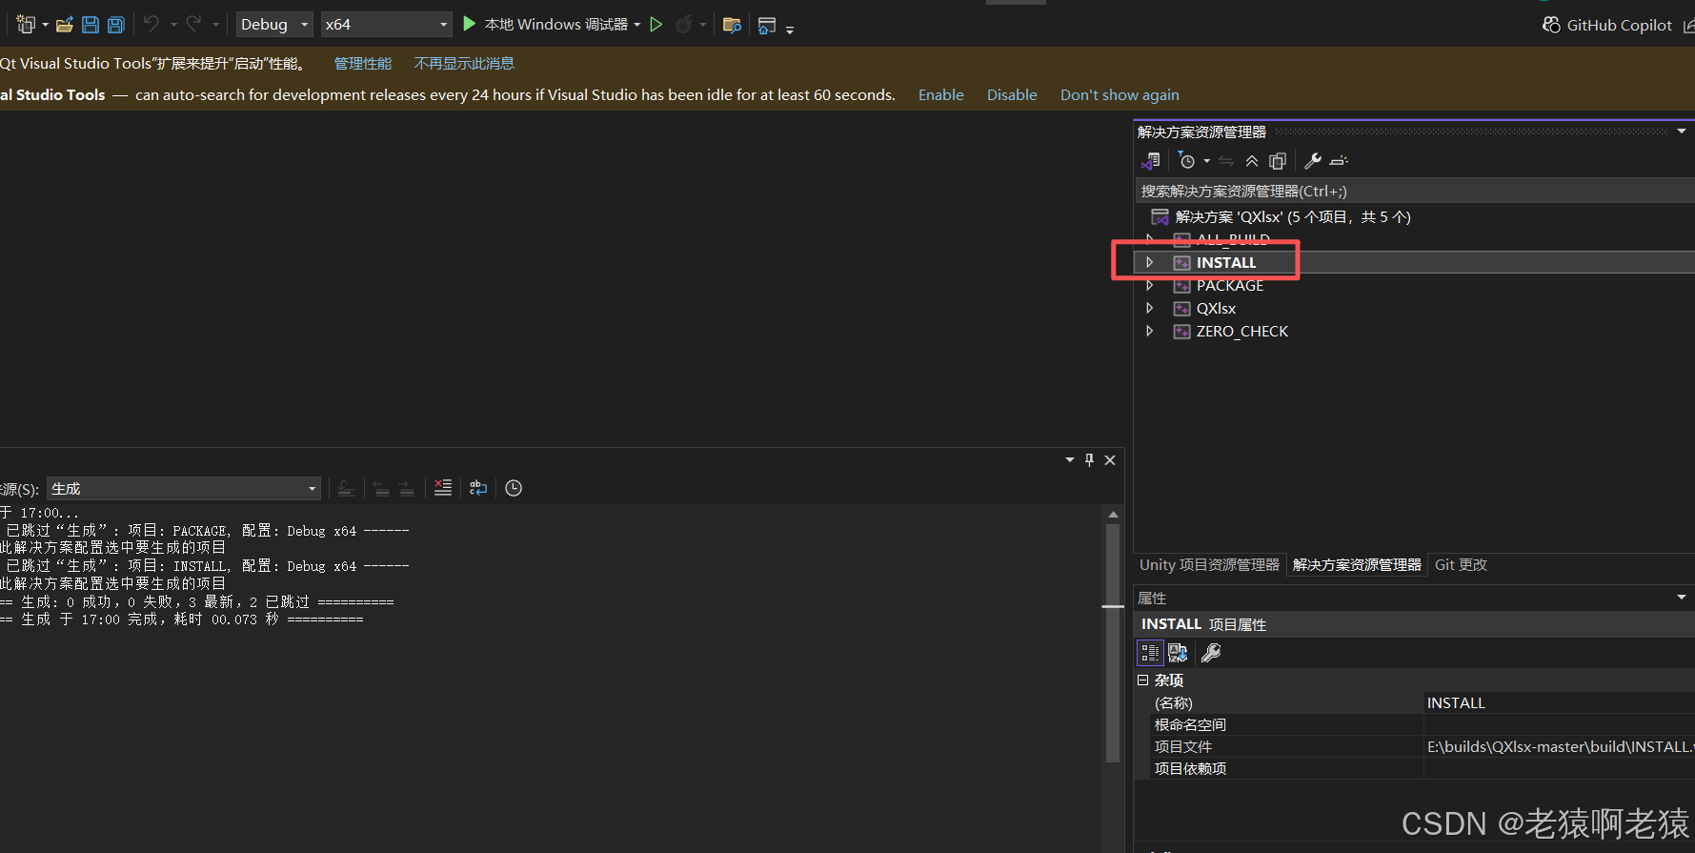Select the PACKAGE project

click(x=1230, y=286)
